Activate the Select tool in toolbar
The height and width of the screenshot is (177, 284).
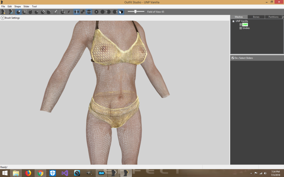coord(19,12)
